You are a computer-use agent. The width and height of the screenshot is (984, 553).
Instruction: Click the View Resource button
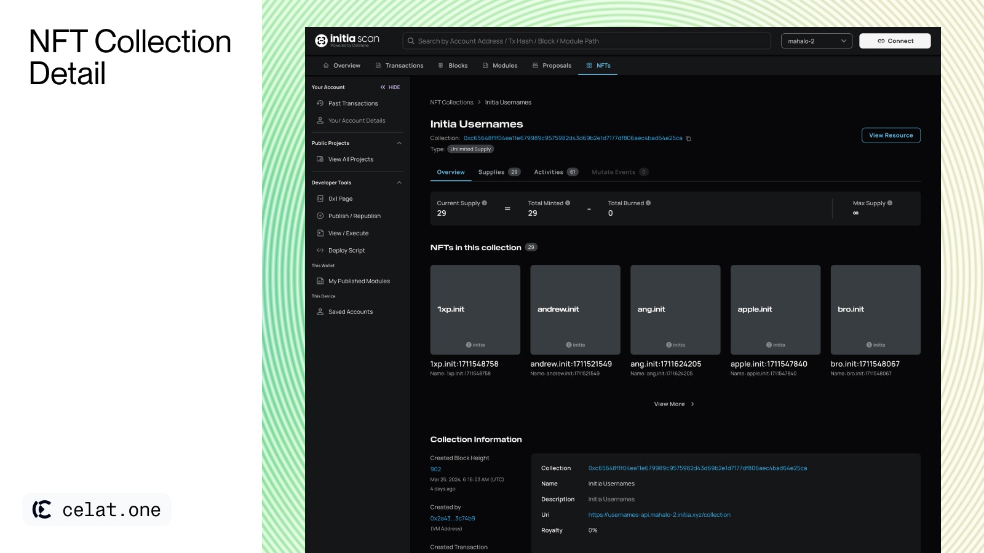pos(891,135)
